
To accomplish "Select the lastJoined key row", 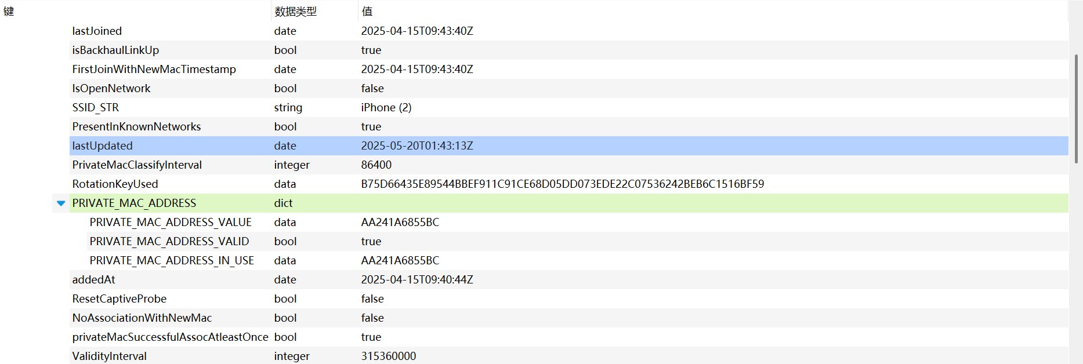I will tap(97, 31).
